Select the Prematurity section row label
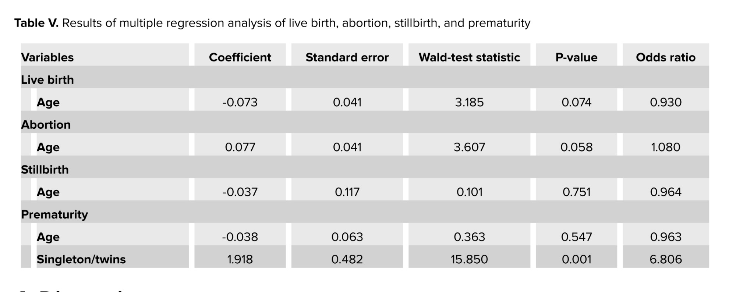Screen dimensions: 736x292 point(54,214)
